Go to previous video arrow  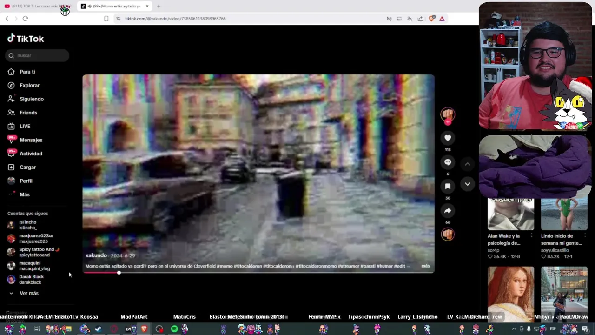468,164
